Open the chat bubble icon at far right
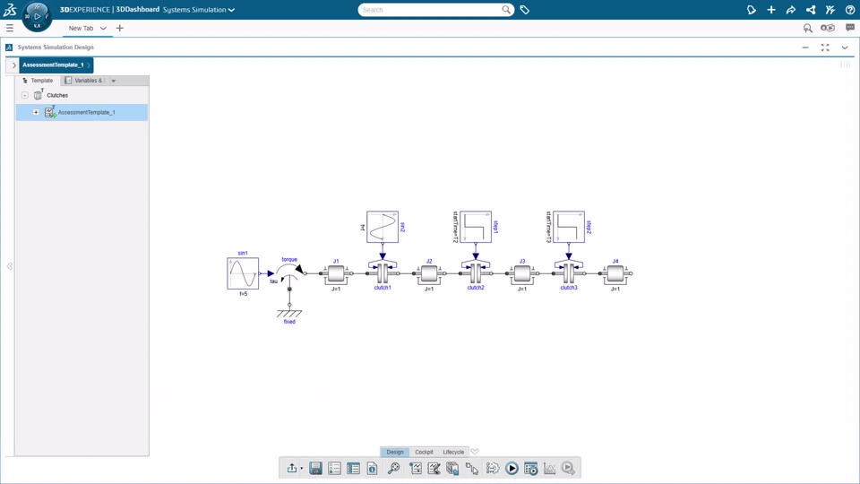Viewport: 860px width, 484px height. click(850, 28)
